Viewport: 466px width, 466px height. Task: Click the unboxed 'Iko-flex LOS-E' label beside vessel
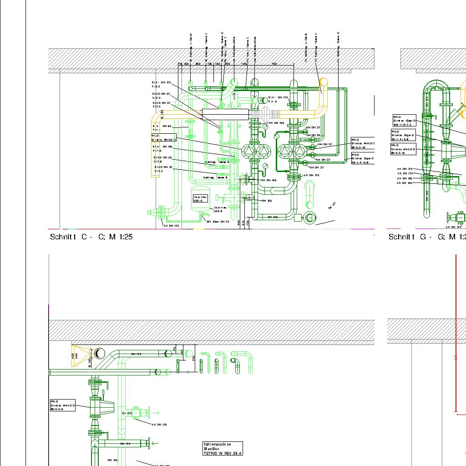click(220, 209)
